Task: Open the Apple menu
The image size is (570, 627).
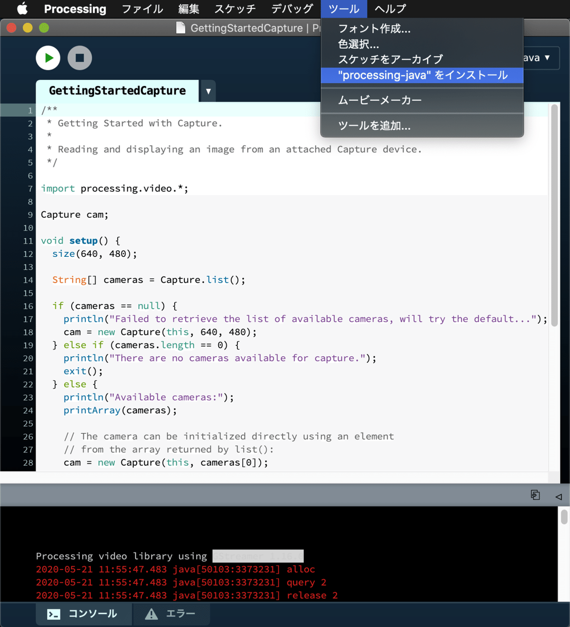Action: (x=22, y=9)
